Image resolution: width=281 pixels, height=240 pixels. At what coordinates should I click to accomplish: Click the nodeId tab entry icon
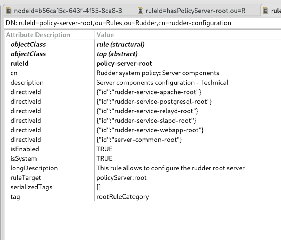pos(9,11)
